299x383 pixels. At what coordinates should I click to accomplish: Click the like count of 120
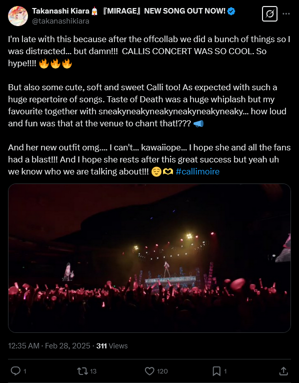click(162, 371)
